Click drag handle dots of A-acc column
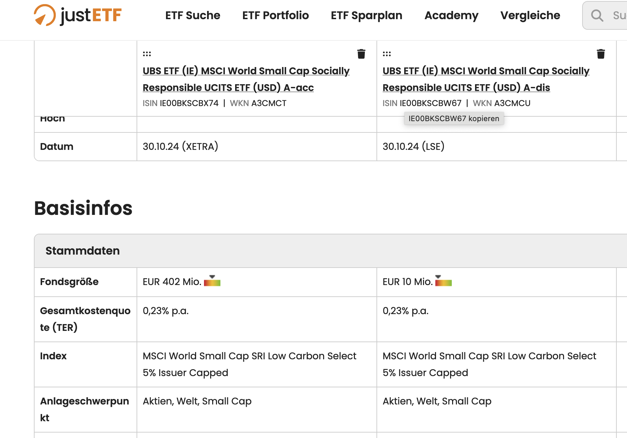Image resolution: width=627 pixels, height=438 pixels. click(x=147, y=54)
